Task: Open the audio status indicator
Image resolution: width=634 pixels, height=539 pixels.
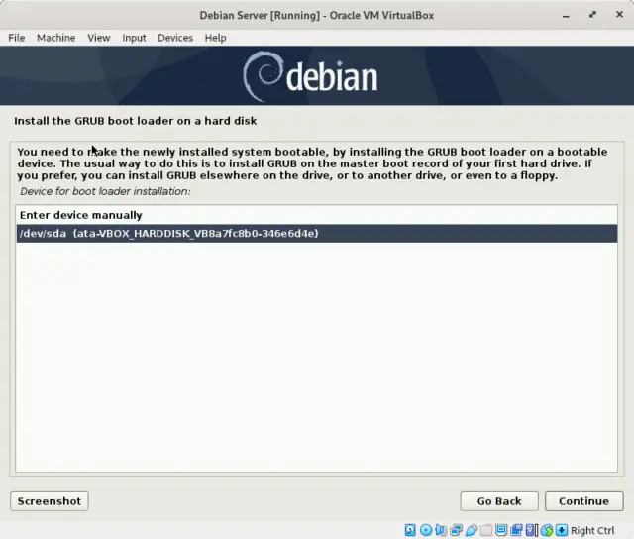Action: (x=441, y=530)
